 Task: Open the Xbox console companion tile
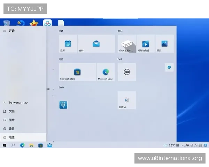[127, 44]
